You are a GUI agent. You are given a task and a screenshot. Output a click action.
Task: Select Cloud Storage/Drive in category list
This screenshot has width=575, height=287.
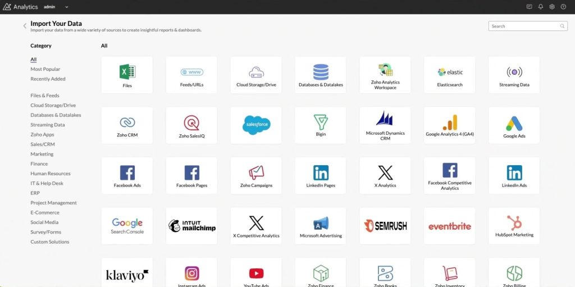pos(53,105)
